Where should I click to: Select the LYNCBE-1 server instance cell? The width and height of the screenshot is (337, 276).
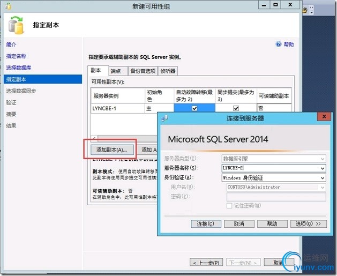pos(118,108)
